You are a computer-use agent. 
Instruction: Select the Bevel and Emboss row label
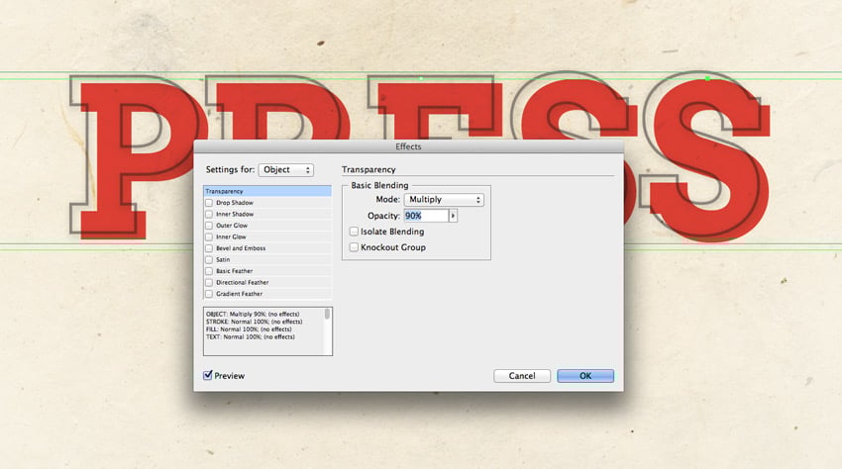tap(241, 248)
